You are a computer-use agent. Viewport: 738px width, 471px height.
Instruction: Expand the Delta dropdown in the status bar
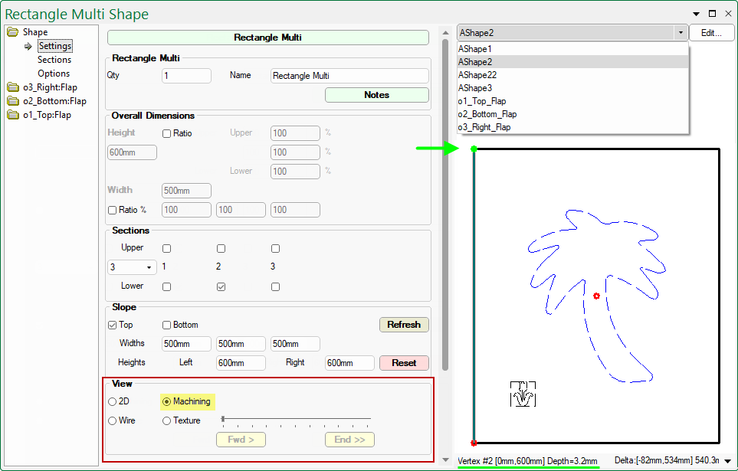coord(727,462)
